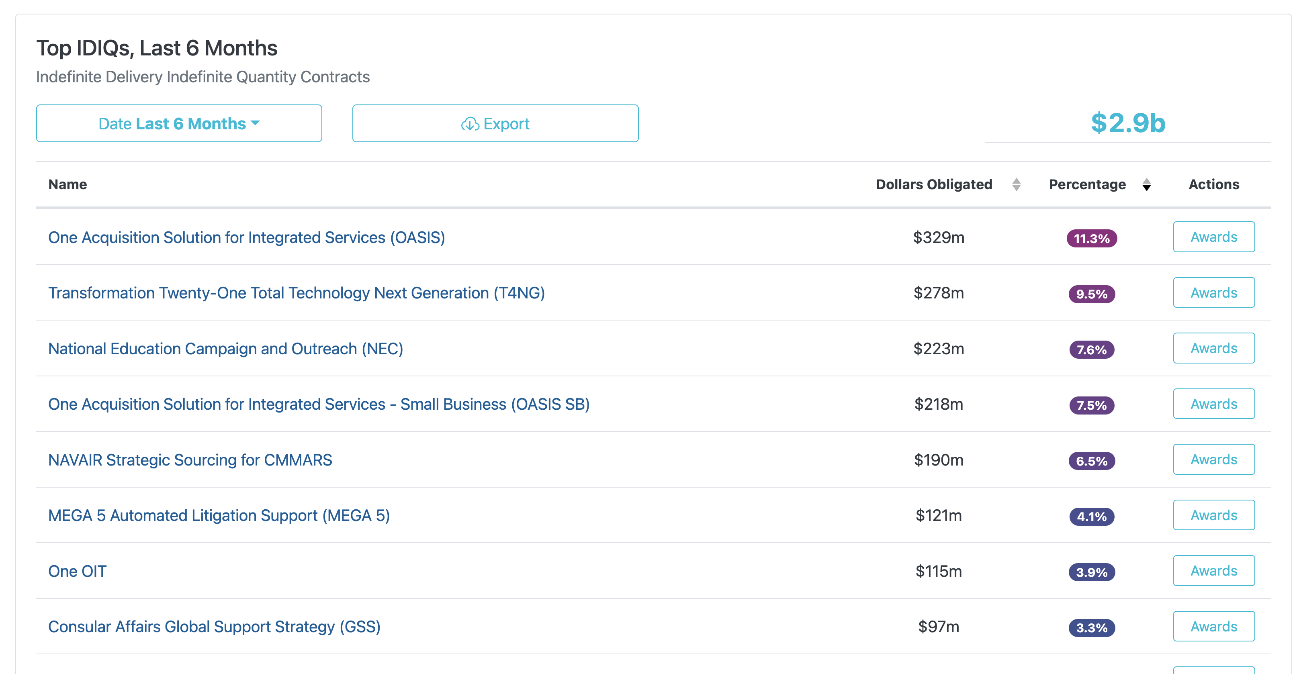Click the Actions column header
This screenshot has width=1301, height=674.
click(1214, 184)
